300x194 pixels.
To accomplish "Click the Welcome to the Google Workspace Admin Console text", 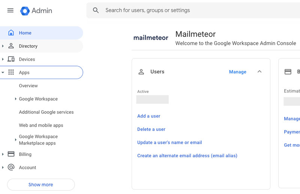I will (235, 43).
